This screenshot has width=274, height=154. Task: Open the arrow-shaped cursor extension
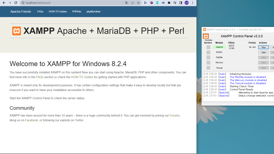pyautogui.click(x=145, y=3)
